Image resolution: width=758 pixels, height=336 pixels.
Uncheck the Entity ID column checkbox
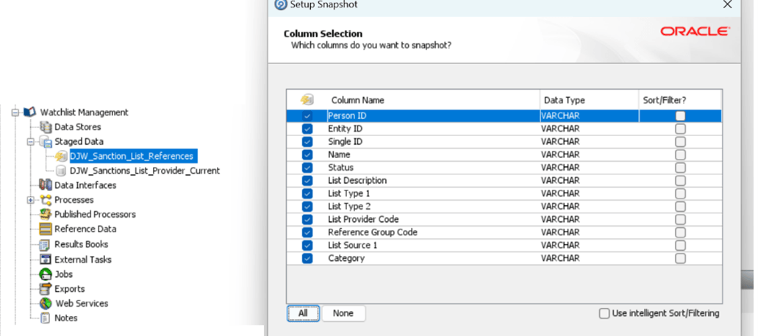tap(307, 129)
